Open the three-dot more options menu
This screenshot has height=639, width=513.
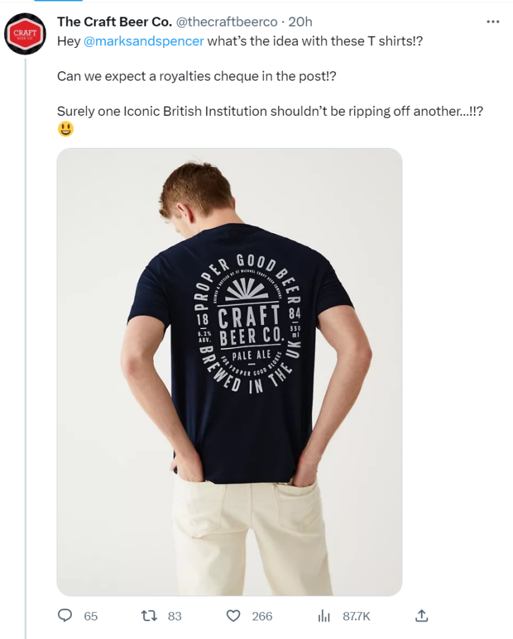pos(493,22)
